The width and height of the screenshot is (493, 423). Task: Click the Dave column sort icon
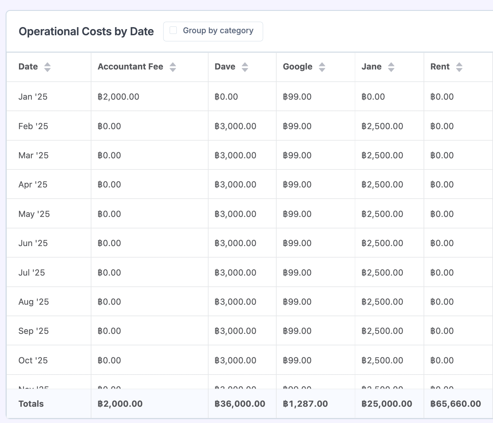pyautogui.click(x=245, y=67)
